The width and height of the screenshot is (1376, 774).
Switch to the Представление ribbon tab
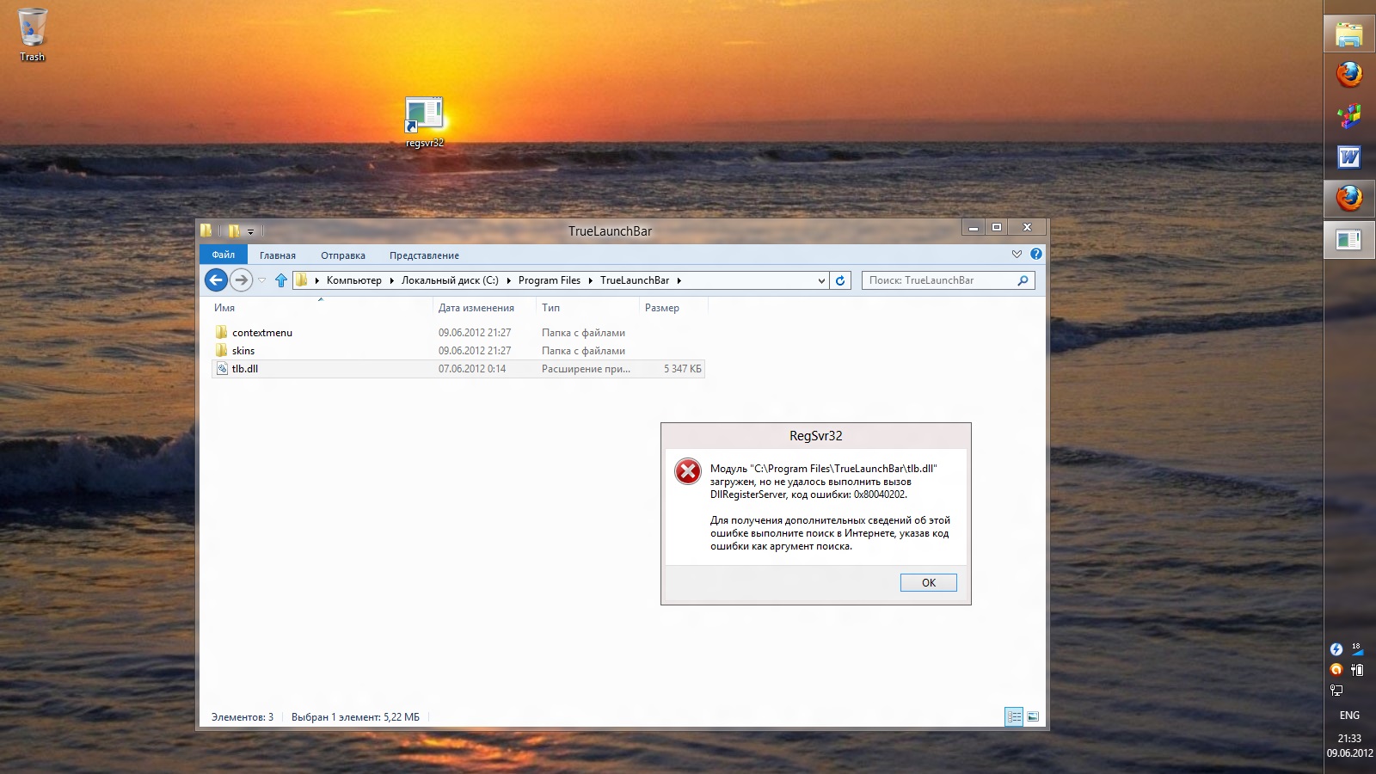(x=424, y=255)
